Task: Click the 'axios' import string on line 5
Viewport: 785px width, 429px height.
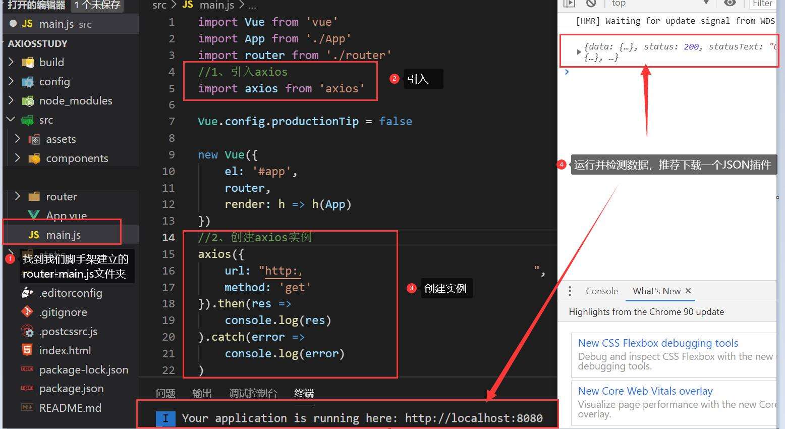Action: (x=342, y=88)
